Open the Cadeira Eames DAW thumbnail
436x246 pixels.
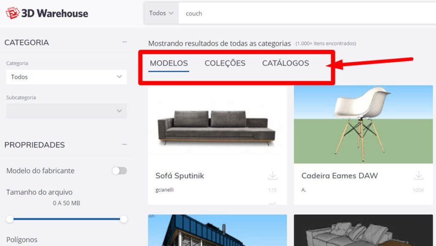363,125
